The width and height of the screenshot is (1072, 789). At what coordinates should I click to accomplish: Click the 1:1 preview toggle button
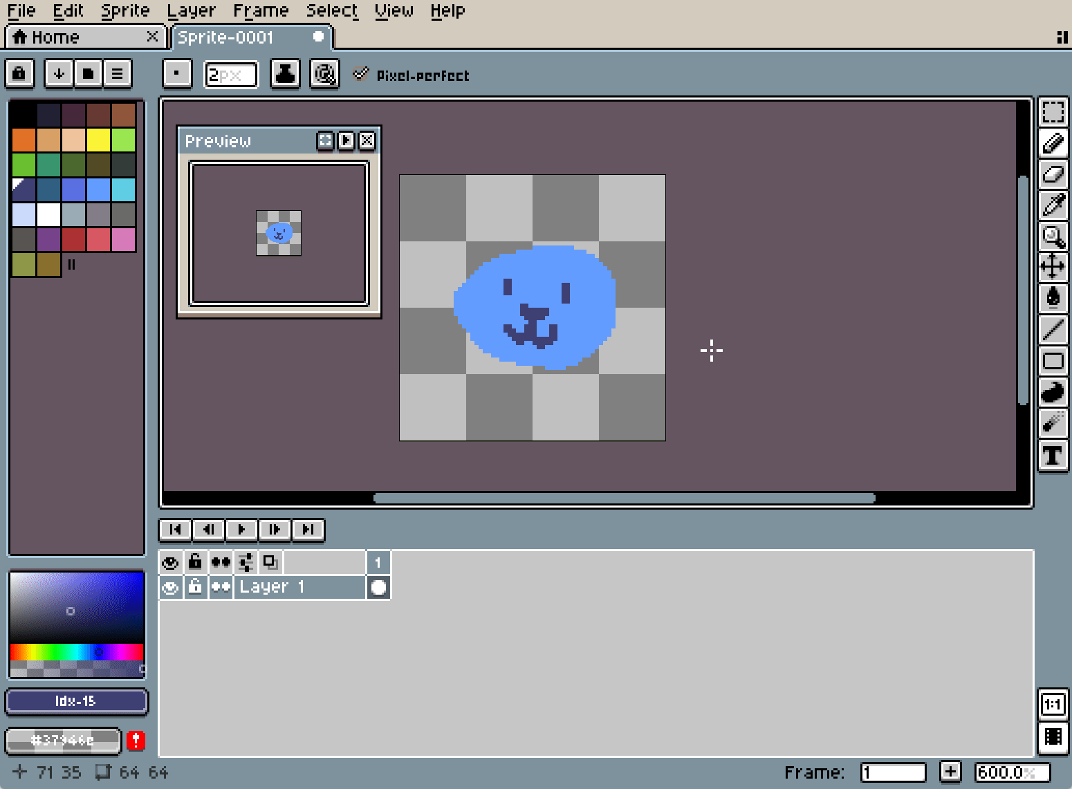click(x=1053, y=705)
